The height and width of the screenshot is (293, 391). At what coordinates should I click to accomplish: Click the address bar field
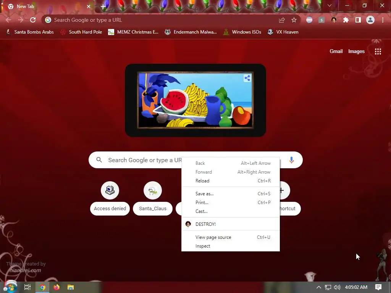160,20
